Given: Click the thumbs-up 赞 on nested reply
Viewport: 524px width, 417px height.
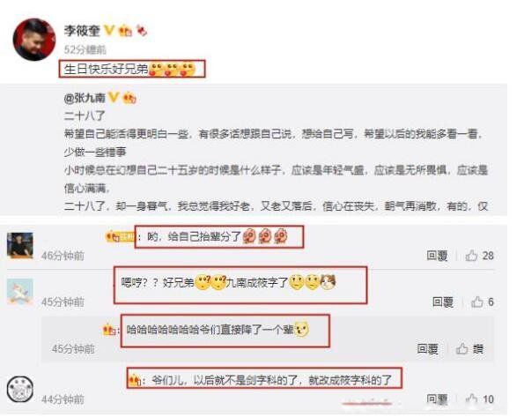Looking at the screenshot, I should coord(470,349).
